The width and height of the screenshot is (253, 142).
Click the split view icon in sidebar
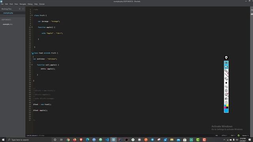(23, 9)
